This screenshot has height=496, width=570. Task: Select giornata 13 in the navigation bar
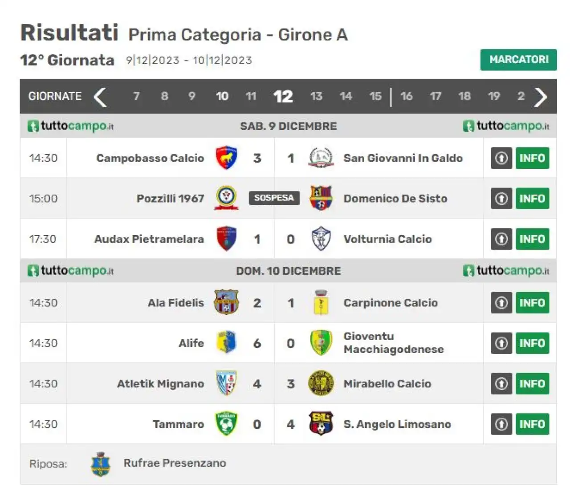coord(316,96)
